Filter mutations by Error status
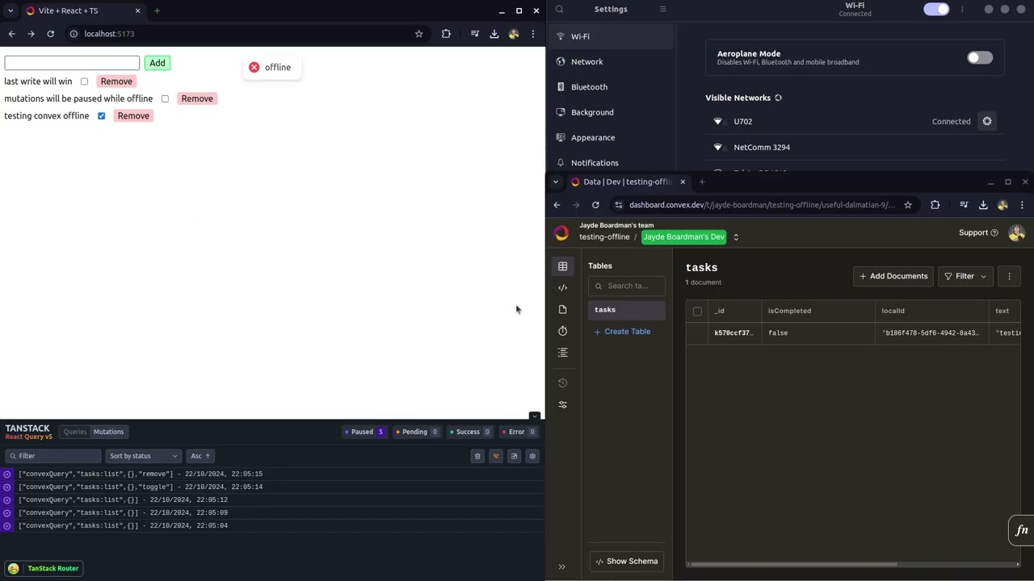This screenshot has width=1034, height=581. [x=519, y=432]
